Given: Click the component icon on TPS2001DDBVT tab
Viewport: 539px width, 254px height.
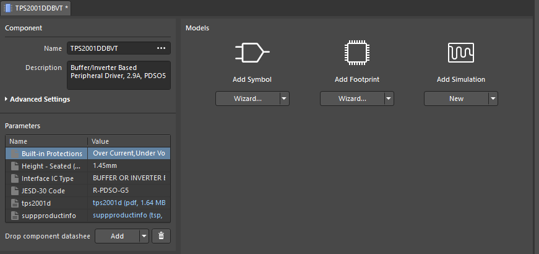Looking at the screenshot, I should 8,8.
